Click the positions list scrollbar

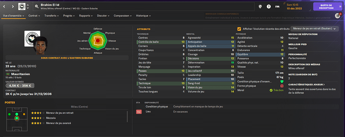click(127, 116)
